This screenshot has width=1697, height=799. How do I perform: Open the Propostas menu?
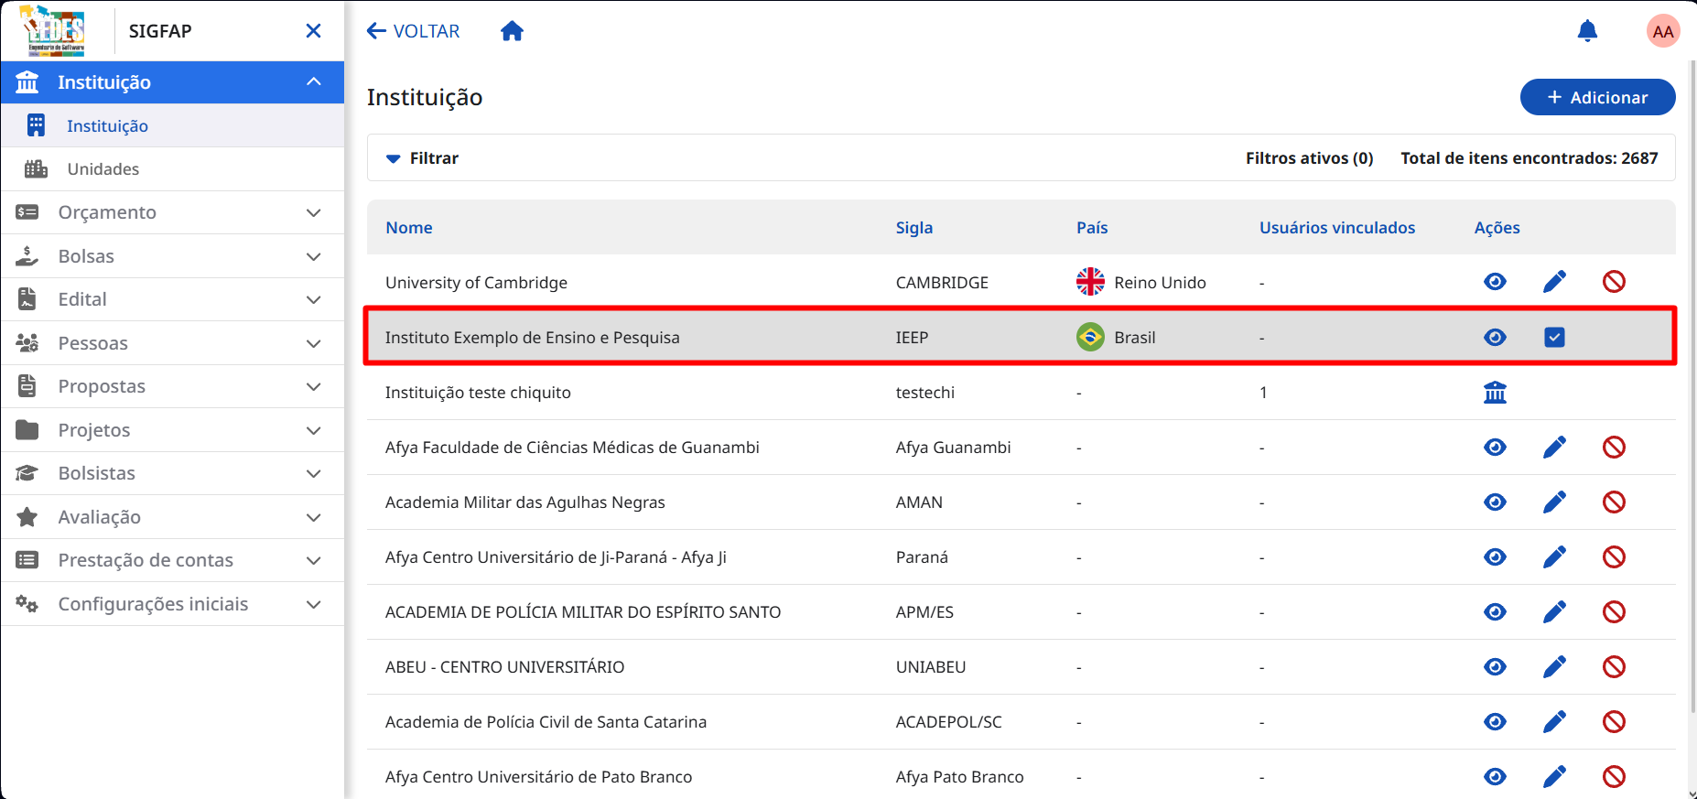(x=172, y=386)
